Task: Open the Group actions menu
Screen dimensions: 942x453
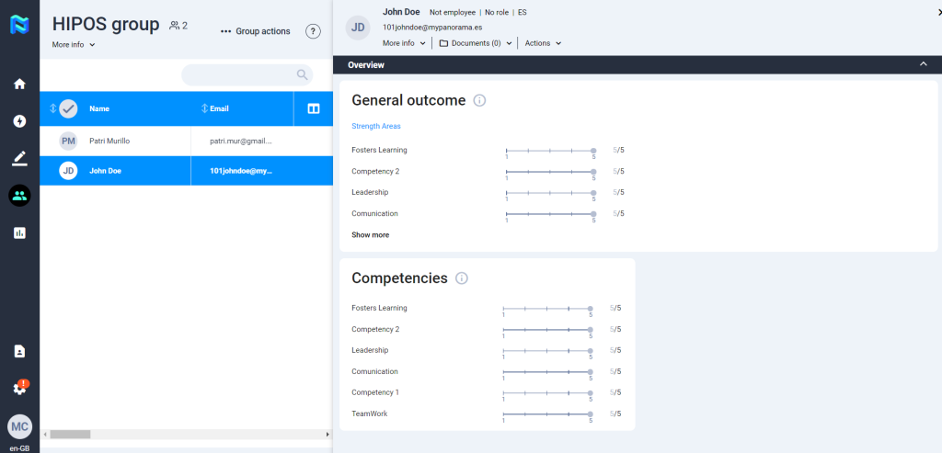Action: [x=256, y=31]
